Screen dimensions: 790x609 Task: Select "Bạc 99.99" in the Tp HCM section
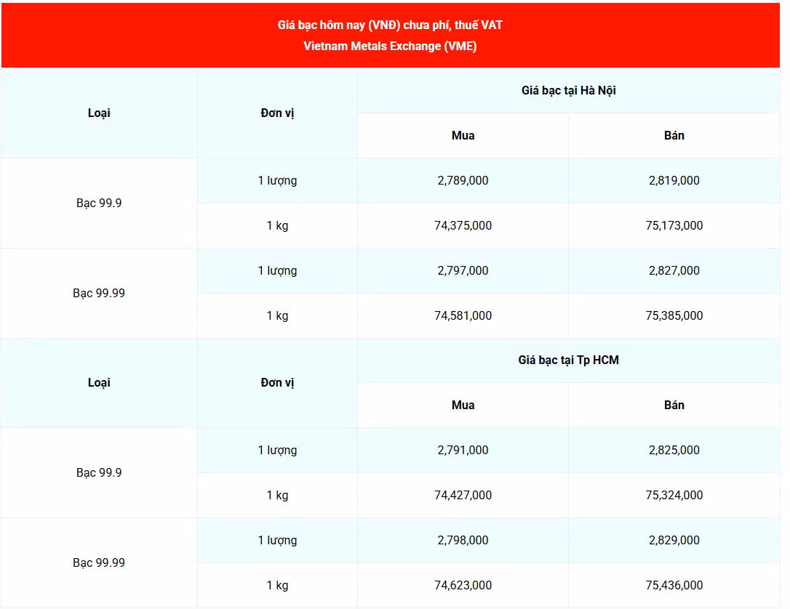click(99, 563)
